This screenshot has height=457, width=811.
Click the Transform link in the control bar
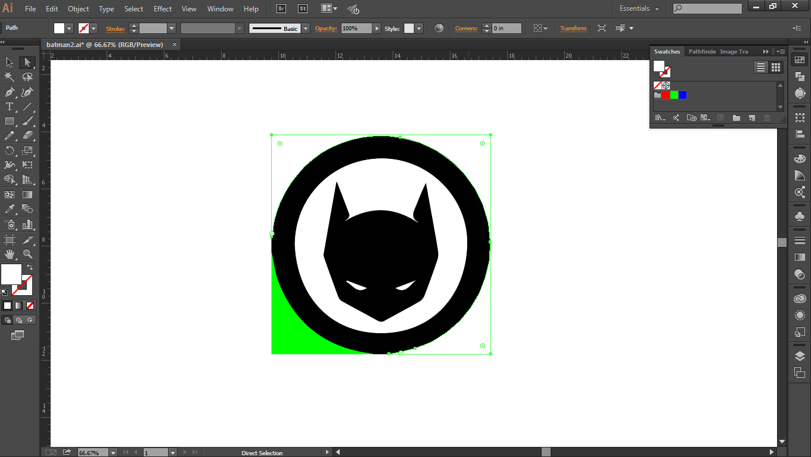click(573, 28)
